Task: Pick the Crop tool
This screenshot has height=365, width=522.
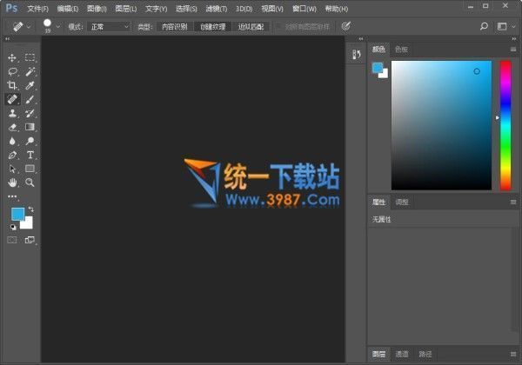Action: (12, 85)
